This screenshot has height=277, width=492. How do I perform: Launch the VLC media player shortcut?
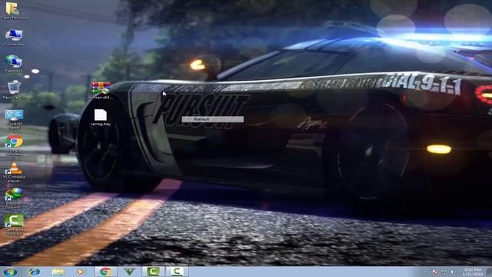click(x=14, y=172)
